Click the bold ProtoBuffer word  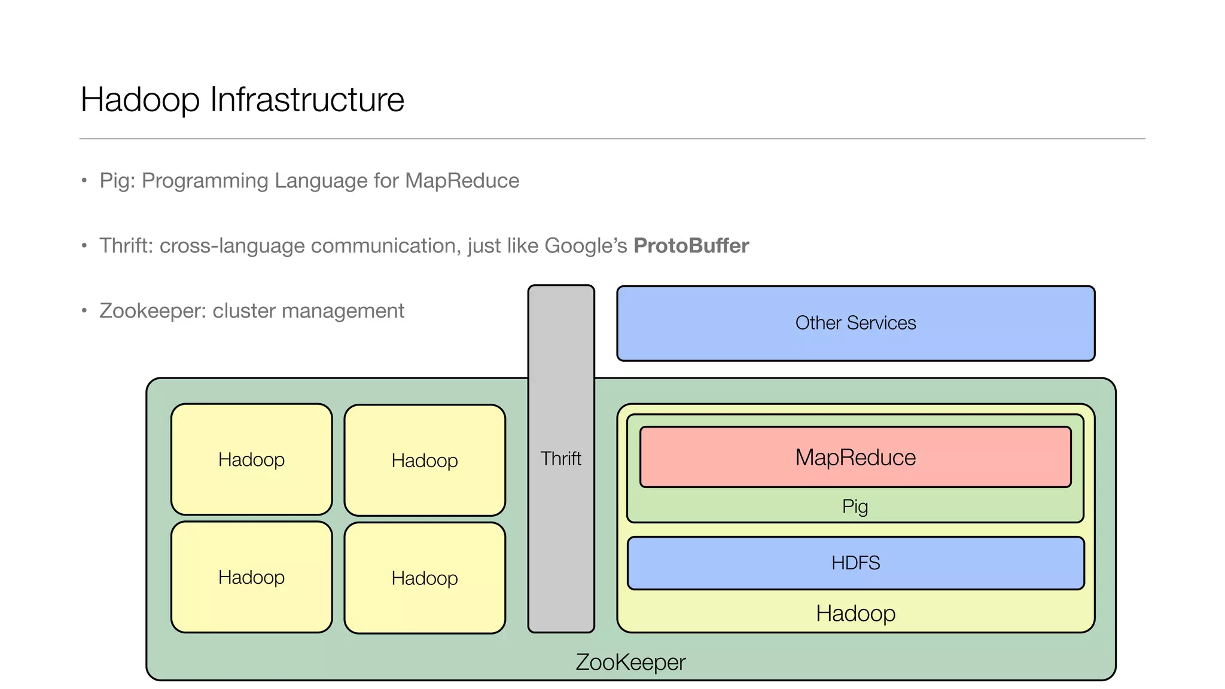click(691, 246)
